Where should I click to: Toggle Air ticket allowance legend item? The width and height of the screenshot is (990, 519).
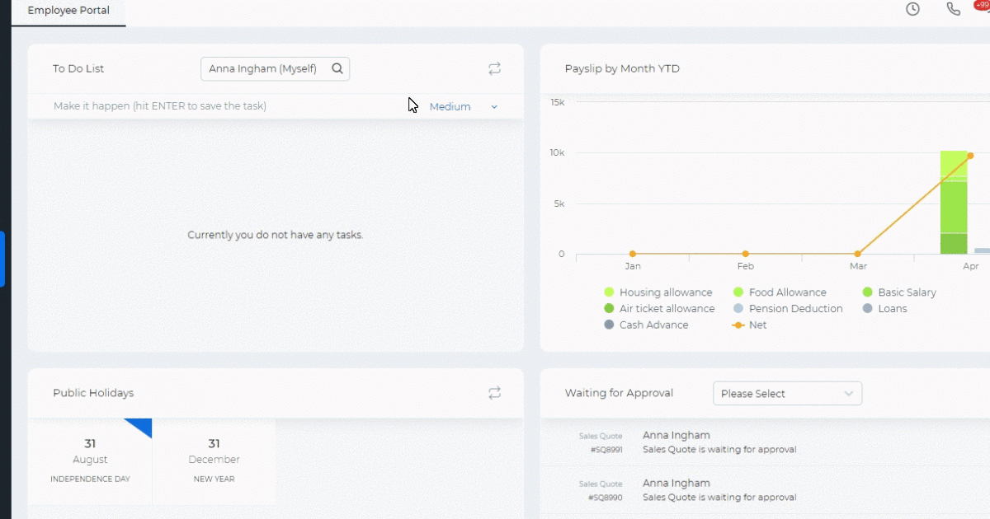pyautogui.click(x=659, y=309)
